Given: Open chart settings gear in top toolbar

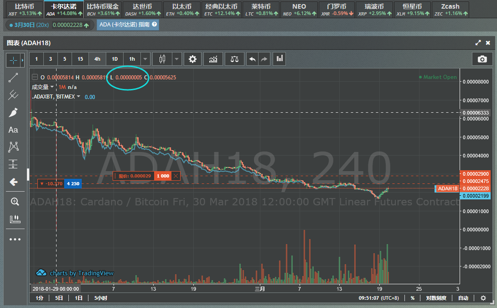Looking at the screenshot, I should (192, 59).
